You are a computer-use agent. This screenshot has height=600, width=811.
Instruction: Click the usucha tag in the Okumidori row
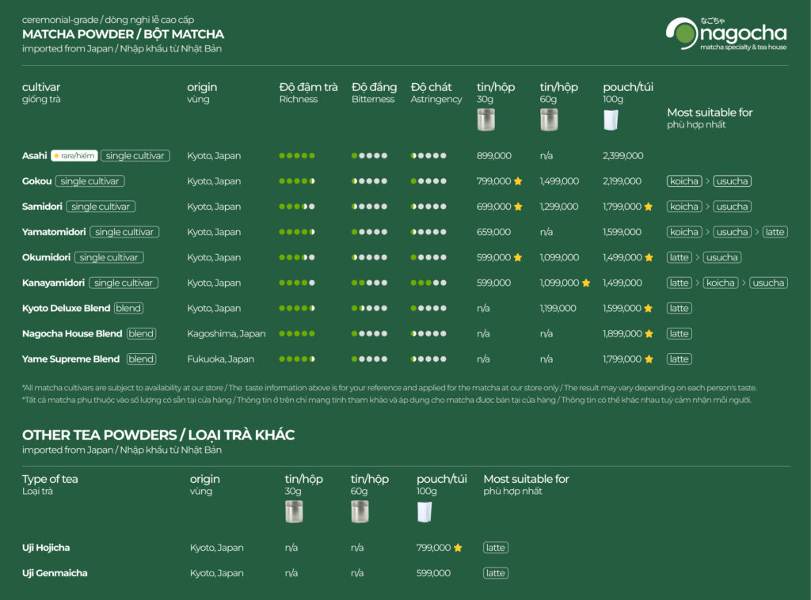722,257
